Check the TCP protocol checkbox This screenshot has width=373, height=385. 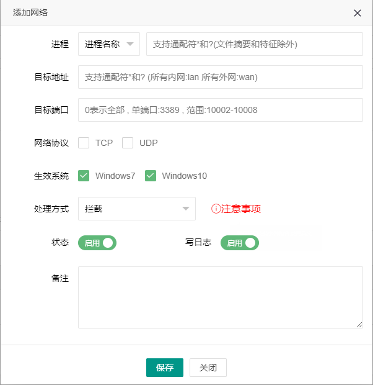(x=84, y=143)
